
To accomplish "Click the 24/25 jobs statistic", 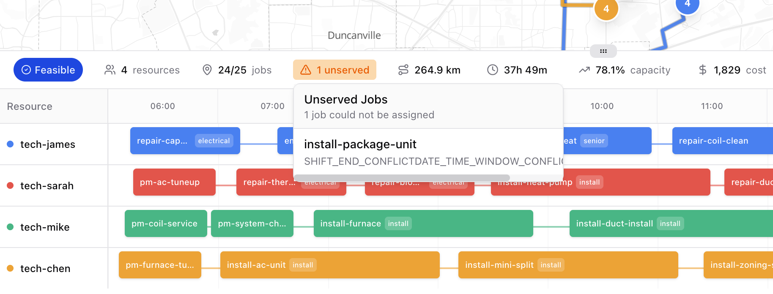I will pos(237,70).
